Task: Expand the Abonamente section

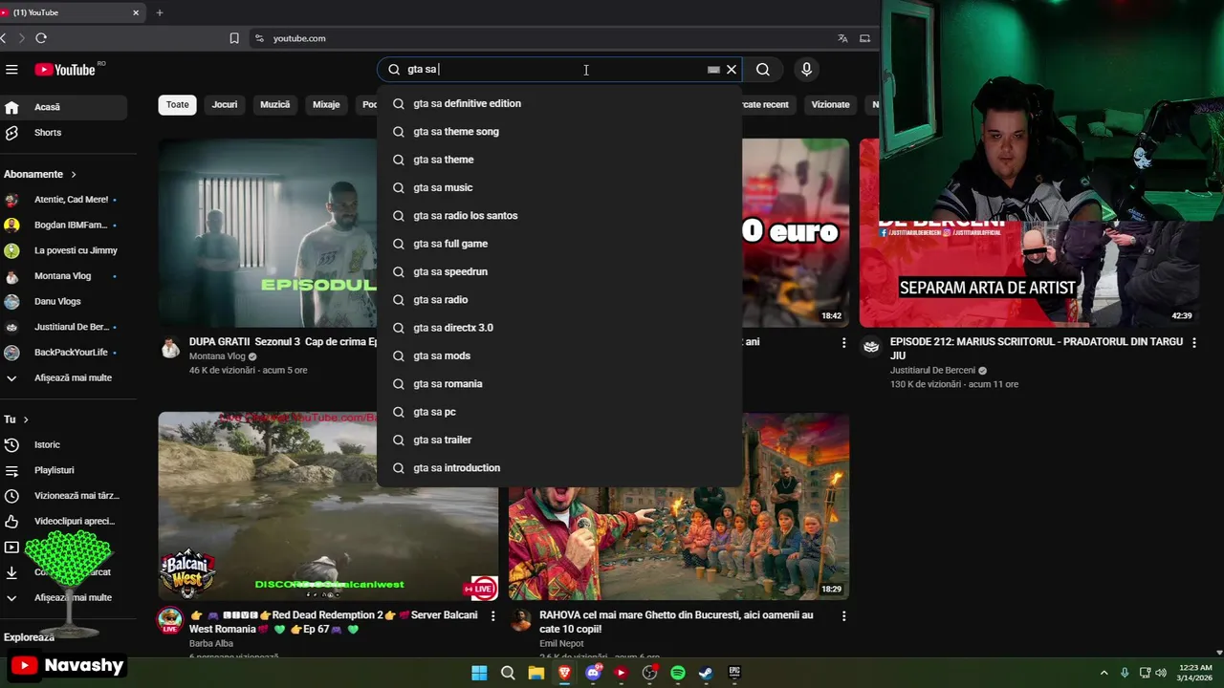Action: pyautogui.click(x=40, y=175)
